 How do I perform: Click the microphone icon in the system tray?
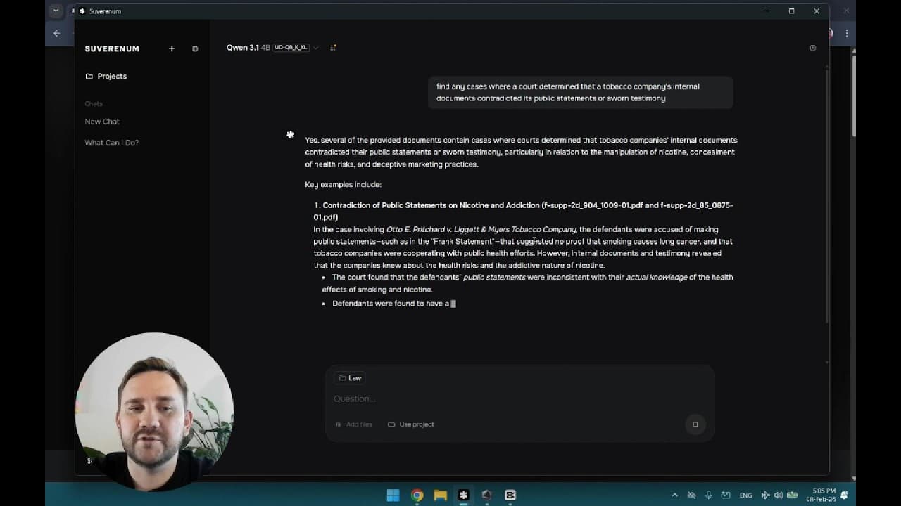tap(708, 495)
